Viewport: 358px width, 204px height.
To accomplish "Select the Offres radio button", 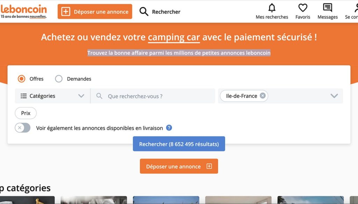I will [x=21, y=79].
